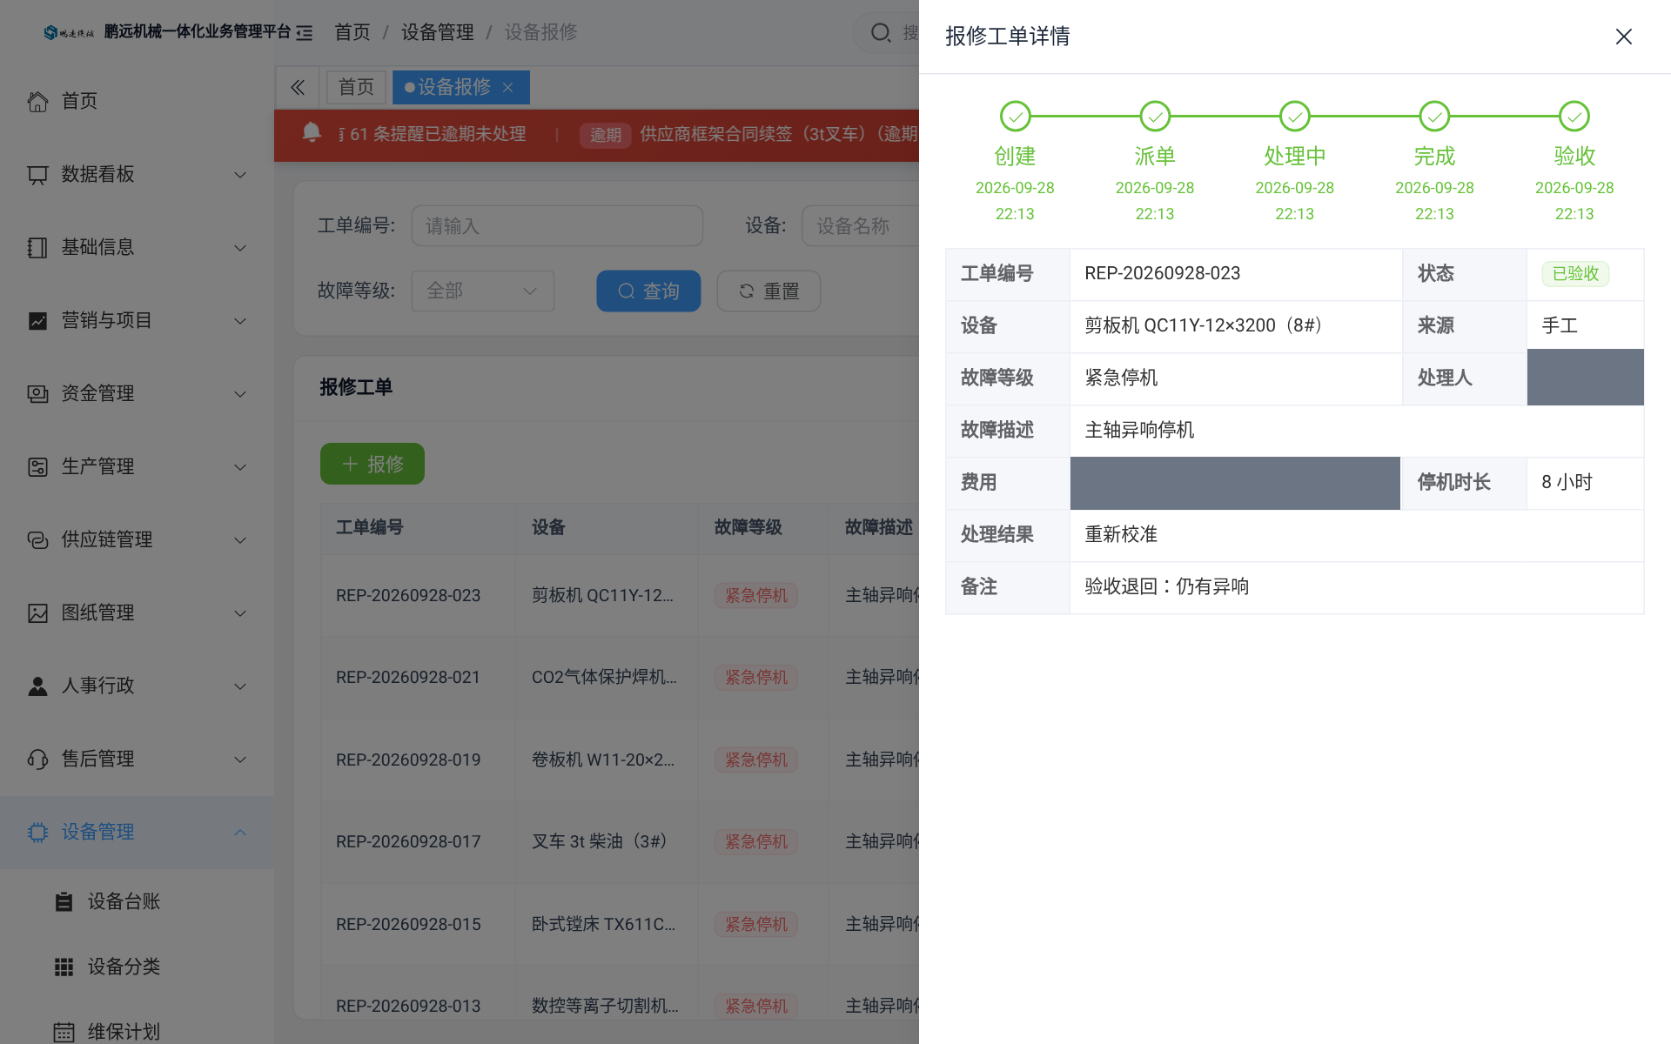The image size is (1671, 1044).
Task: Click the 首页 house icon in sidebar
Action: pyautogui.click(x=37, y=101)
